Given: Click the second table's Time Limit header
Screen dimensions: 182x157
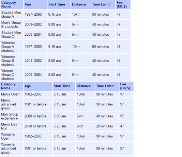Looking at the screenshot, I should (x=107, y=86).
